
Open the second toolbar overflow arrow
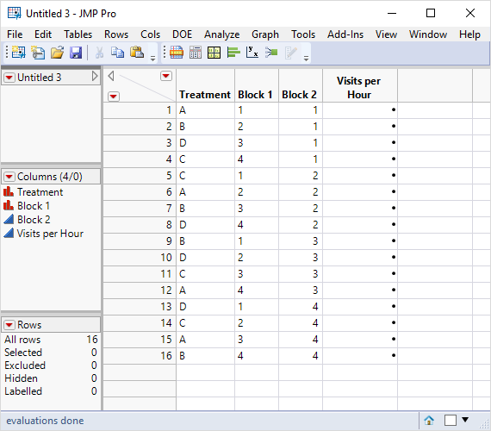pyautogui.click(x=307, y=58)
